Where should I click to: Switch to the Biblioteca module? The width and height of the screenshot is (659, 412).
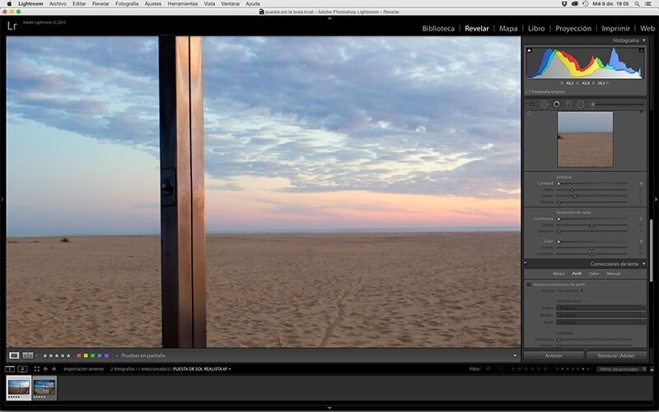438,28
